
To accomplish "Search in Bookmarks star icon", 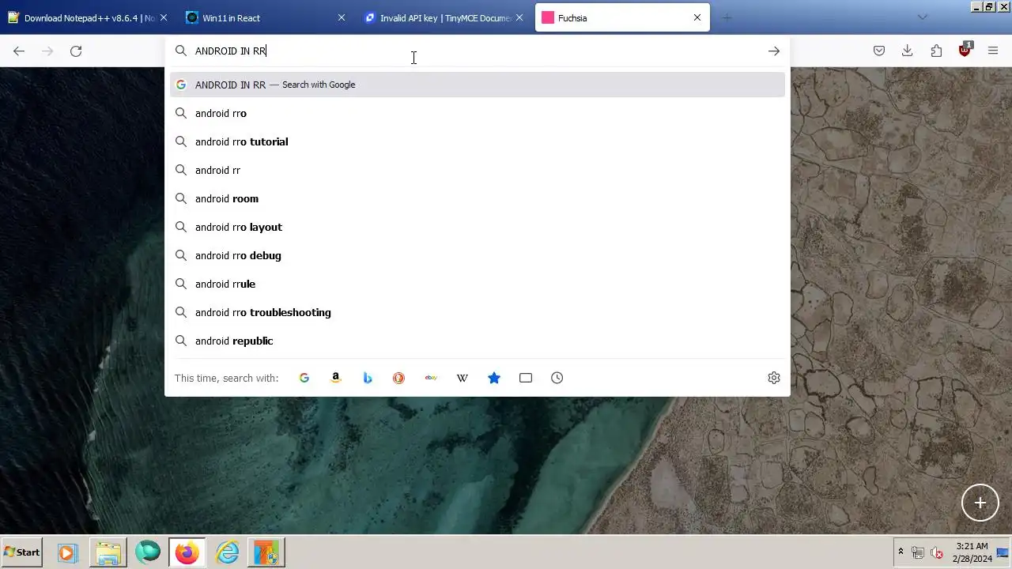I will tap(494, 378).
